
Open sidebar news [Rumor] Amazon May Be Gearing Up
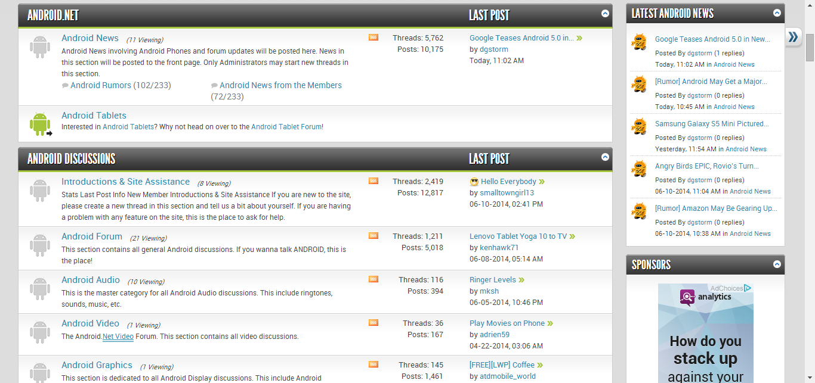tap(716, 208)
